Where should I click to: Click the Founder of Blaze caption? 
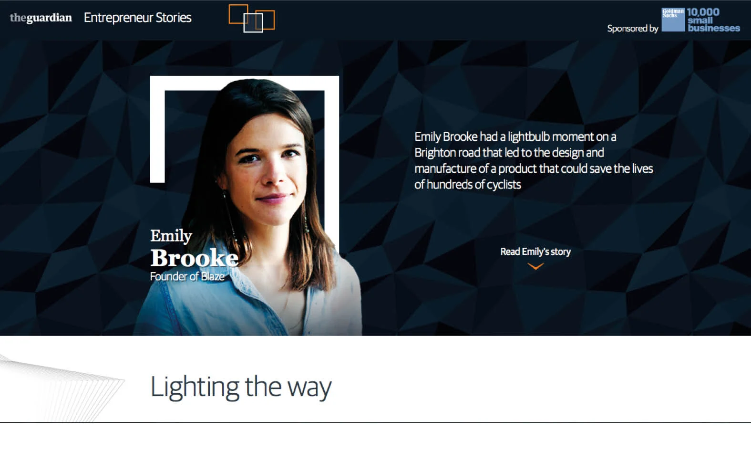pyautogui.click(x=187, y=276)
